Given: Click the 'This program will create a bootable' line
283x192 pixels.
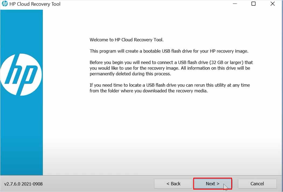Looking at the screenshot, I should (169, 51).
